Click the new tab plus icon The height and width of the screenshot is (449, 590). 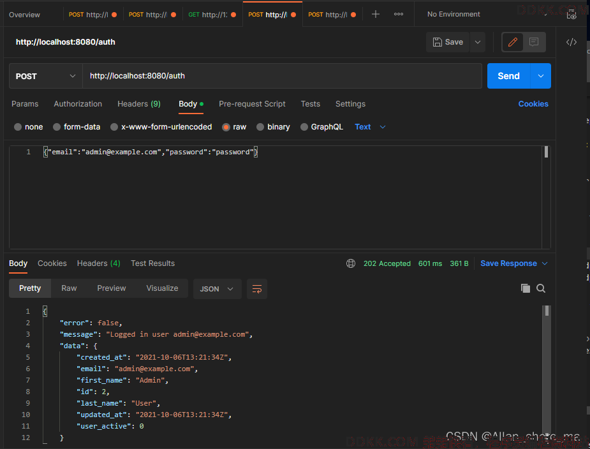pyautogui.click(x=375, y=14)
